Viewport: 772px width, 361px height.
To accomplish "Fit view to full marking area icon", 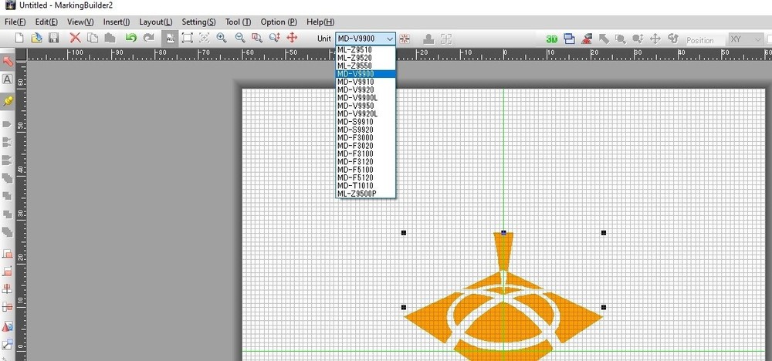I will click(x=187, y=39).
